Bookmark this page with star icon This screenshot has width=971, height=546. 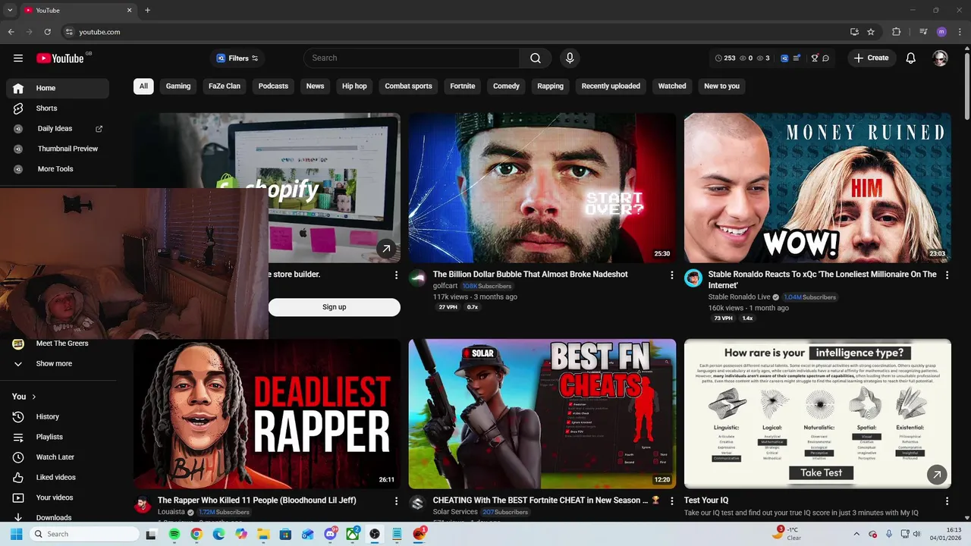871,32
